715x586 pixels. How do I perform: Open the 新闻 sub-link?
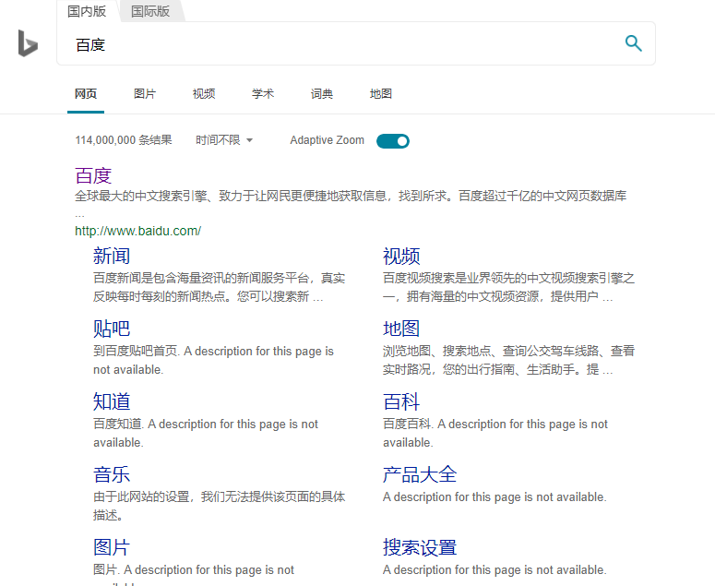(x=112, y=256)
